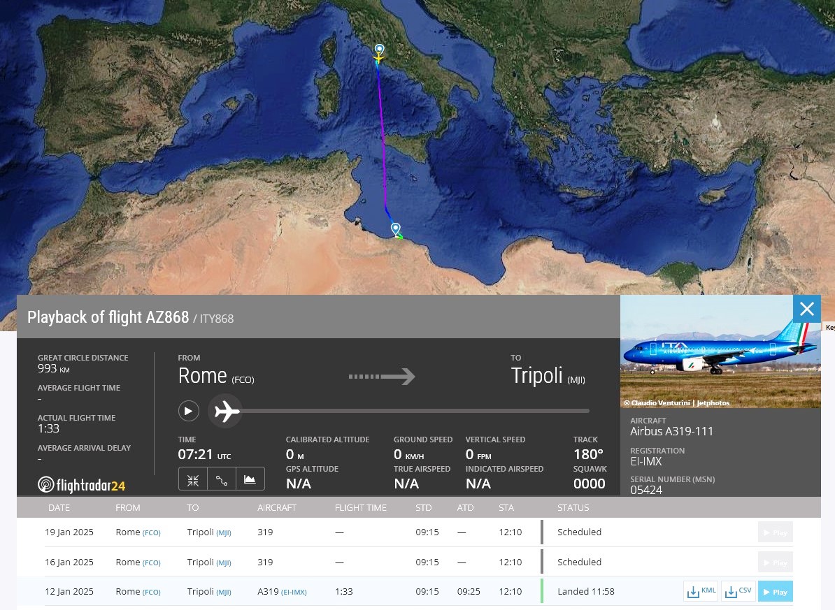Click the disabled Play button for 16 Jan

[x=776, y=562]
